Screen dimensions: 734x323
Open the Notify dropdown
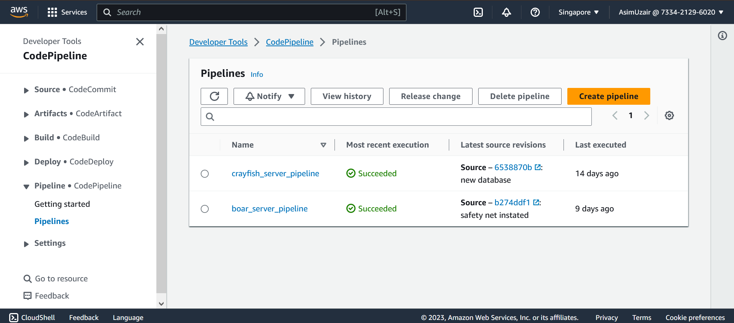tap(269, 96)
